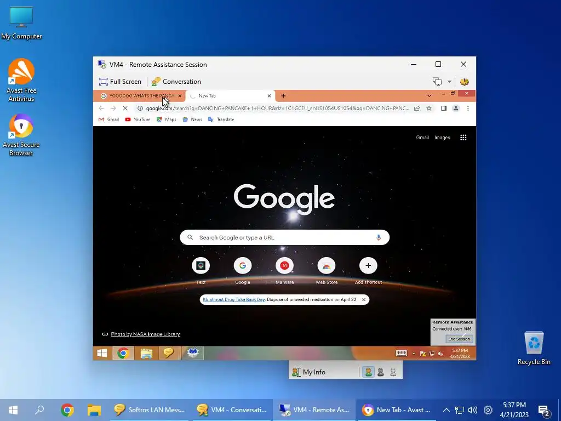The height and width of the screenshot is (421, 561).
Task: Click the Malwarebytes box icon on the remote taskbar
Action: click(x=193, y=353)
